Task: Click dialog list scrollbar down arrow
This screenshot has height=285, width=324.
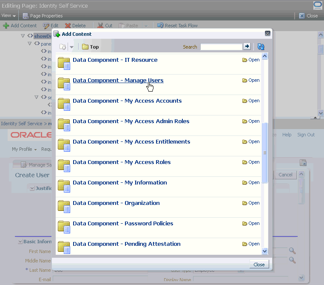Action: click(265, 251)
